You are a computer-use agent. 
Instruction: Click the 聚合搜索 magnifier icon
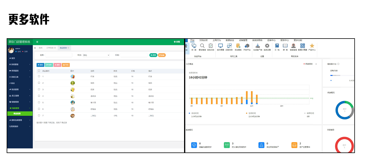202,46
